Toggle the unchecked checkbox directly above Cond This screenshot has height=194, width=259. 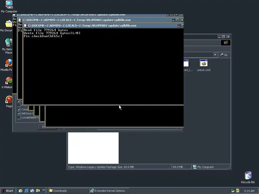pyautogui.click(x=19, y=105)
